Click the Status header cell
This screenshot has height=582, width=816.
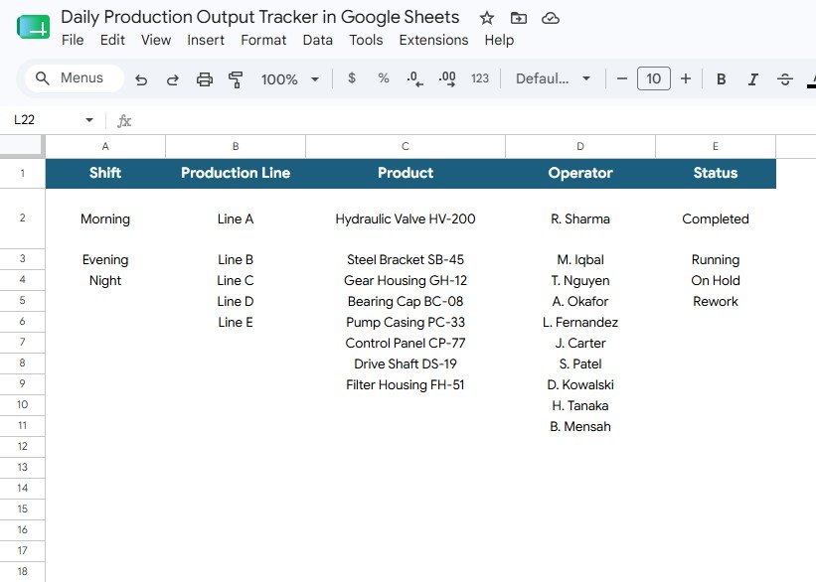pyautogui.click(x=716, y=173)
